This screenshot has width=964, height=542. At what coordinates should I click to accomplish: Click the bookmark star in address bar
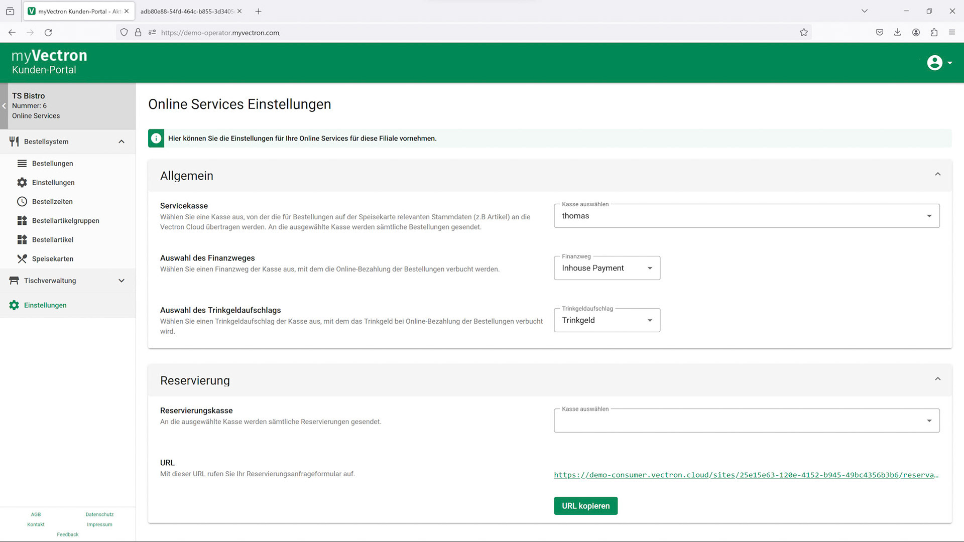(804, 33)
